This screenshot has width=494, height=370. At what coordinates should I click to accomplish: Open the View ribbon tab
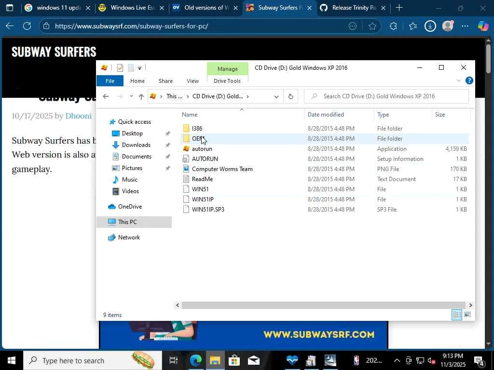pyautogui.click(x=192, y=81)
